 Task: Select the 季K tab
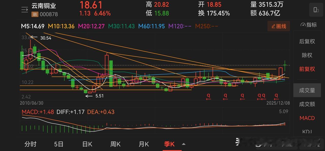[169, 144]
